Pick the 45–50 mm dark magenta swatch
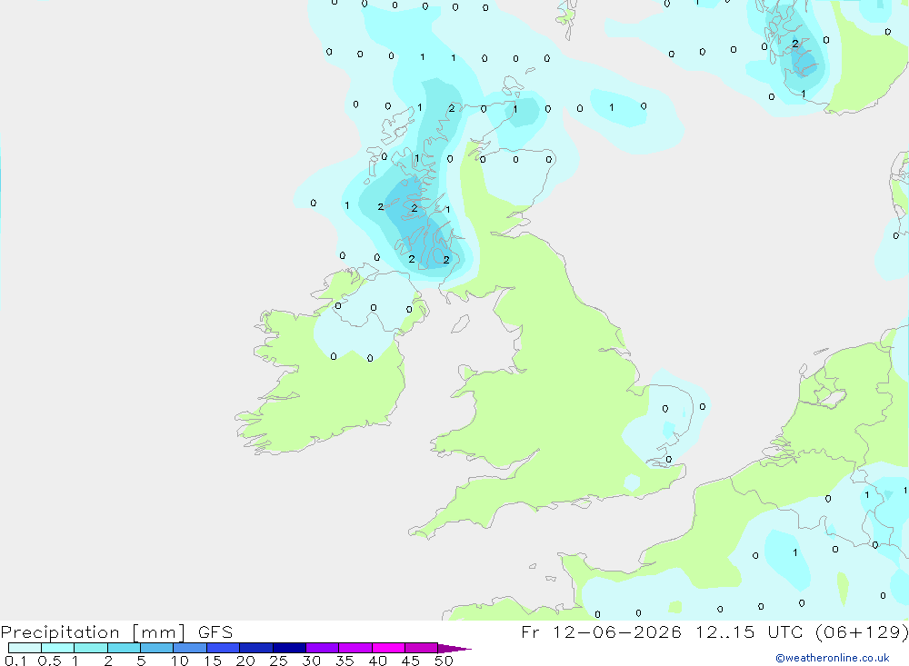This screenshot has width=909, height=666. pyautogui.click(x=421, y=648)
